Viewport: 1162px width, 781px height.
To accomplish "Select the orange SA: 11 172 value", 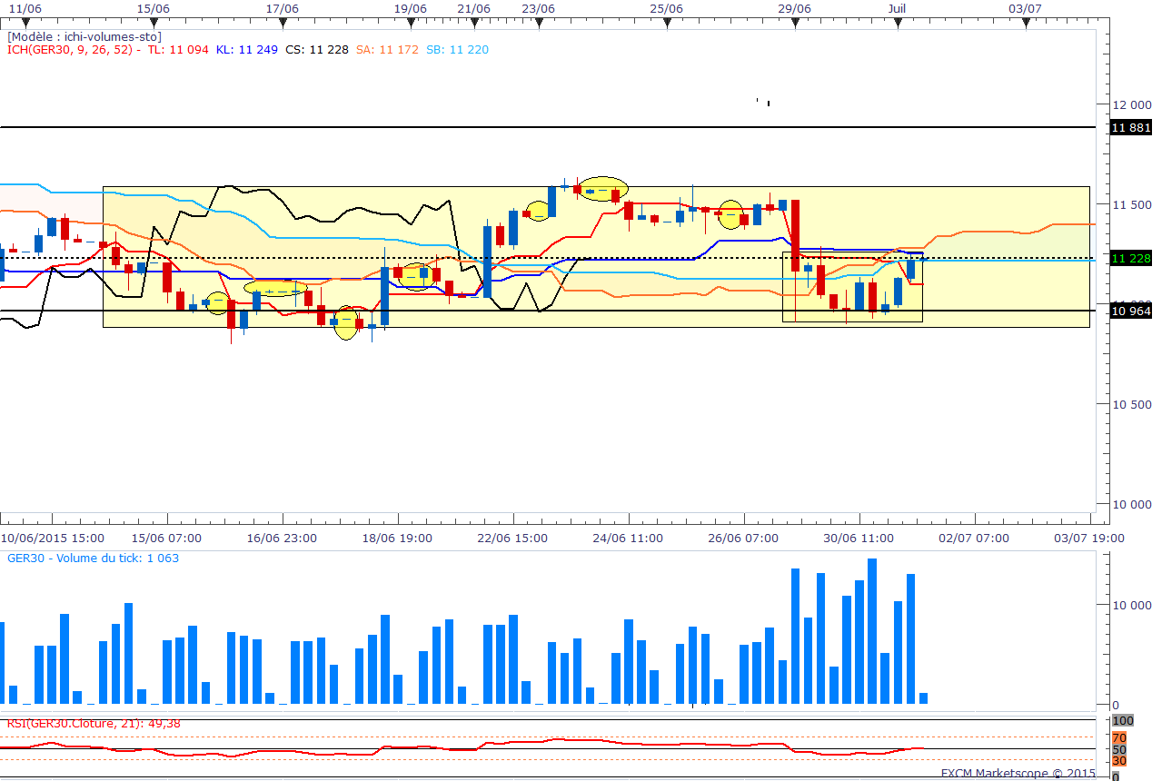I will coord(387,50).
